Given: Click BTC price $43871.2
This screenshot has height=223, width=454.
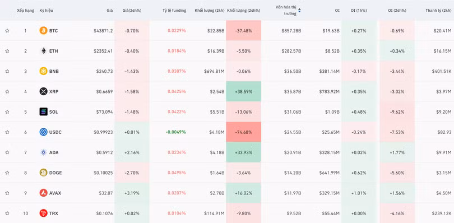Looking at the screenshot, I should (x=103, y=30).
